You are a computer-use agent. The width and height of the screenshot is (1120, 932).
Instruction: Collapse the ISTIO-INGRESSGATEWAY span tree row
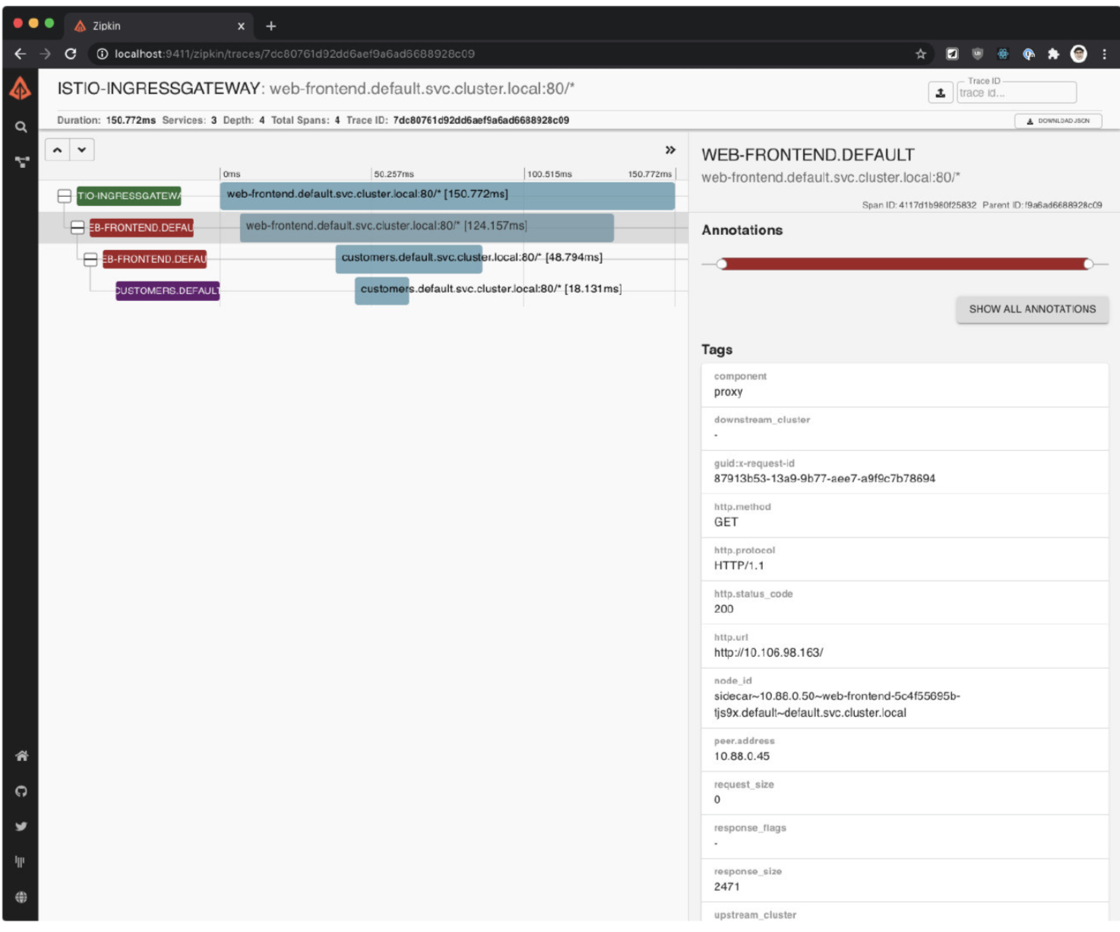point(65,196)
